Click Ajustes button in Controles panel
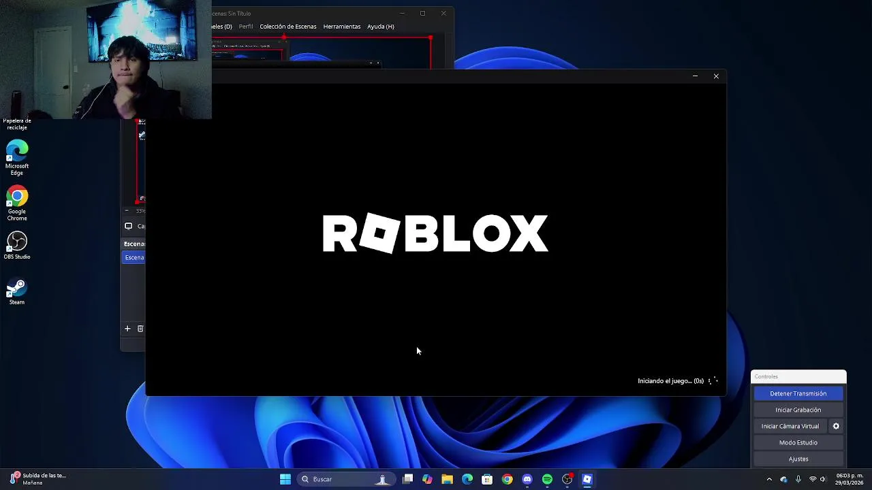Image resolution: width=872 pixels, height=490 pixels. tap(798, 459)
